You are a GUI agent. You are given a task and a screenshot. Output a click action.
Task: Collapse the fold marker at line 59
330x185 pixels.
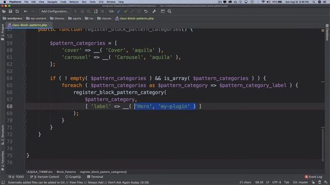click(x=25, y=43)
